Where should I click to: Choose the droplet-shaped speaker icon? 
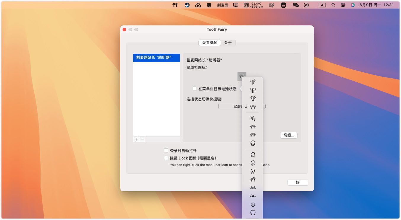coord(253,204)
